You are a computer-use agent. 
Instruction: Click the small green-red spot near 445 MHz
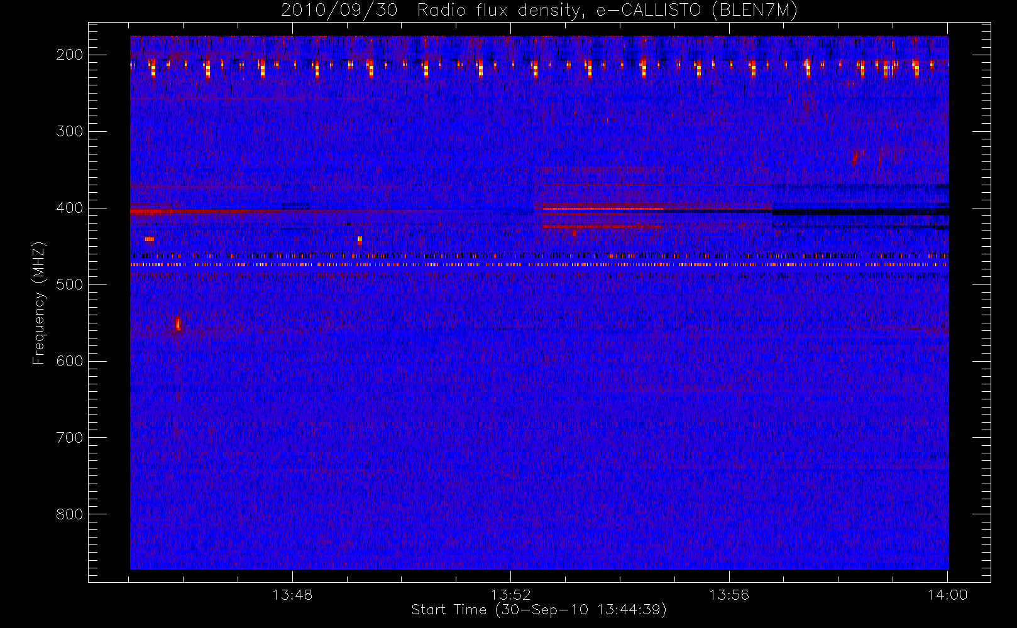(360, 240)
